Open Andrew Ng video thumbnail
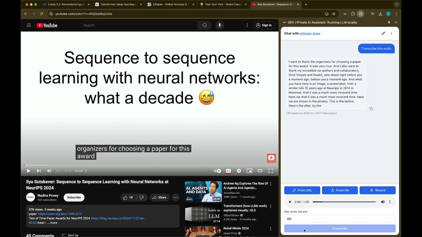 pyautogui.click(x=203, y=191)
